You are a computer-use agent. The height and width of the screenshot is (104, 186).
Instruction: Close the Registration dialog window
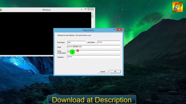pos(119,29)
